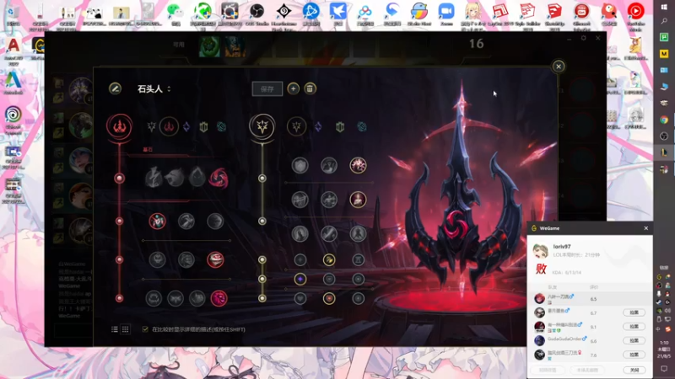This screenshot has width=675, height=379.
Task: Switch rune display to grid view
Action: coord(125,329)
